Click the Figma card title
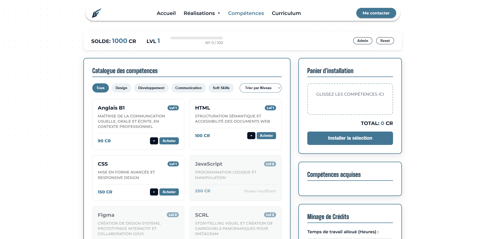This screenshot has width=484, height=239. point(106,215)
